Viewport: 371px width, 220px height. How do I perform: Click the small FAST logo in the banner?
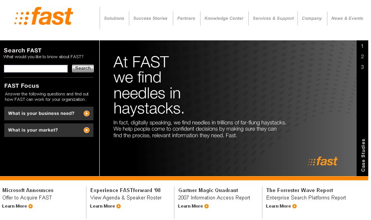click(323, 161)
